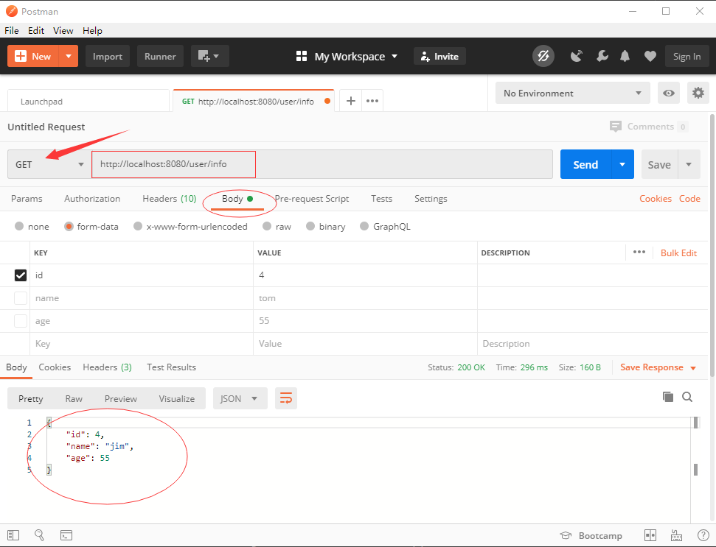
Task: Click the new window plus icon dropdown
Action: click(209, 56)
